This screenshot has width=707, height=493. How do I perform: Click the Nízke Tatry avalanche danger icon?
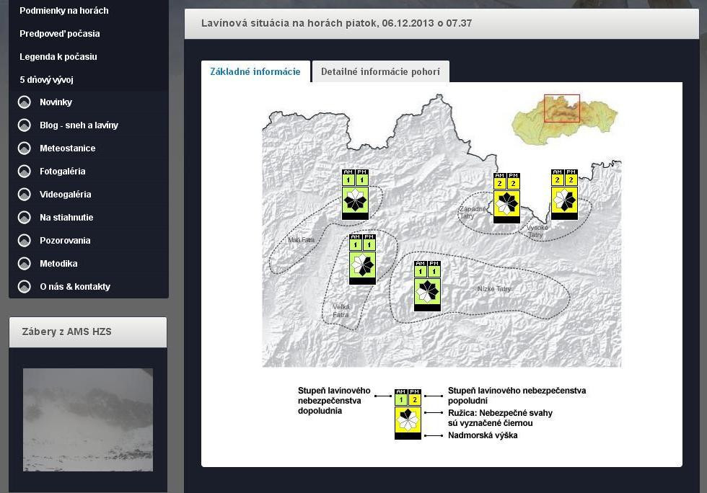(x=428, y=286)
